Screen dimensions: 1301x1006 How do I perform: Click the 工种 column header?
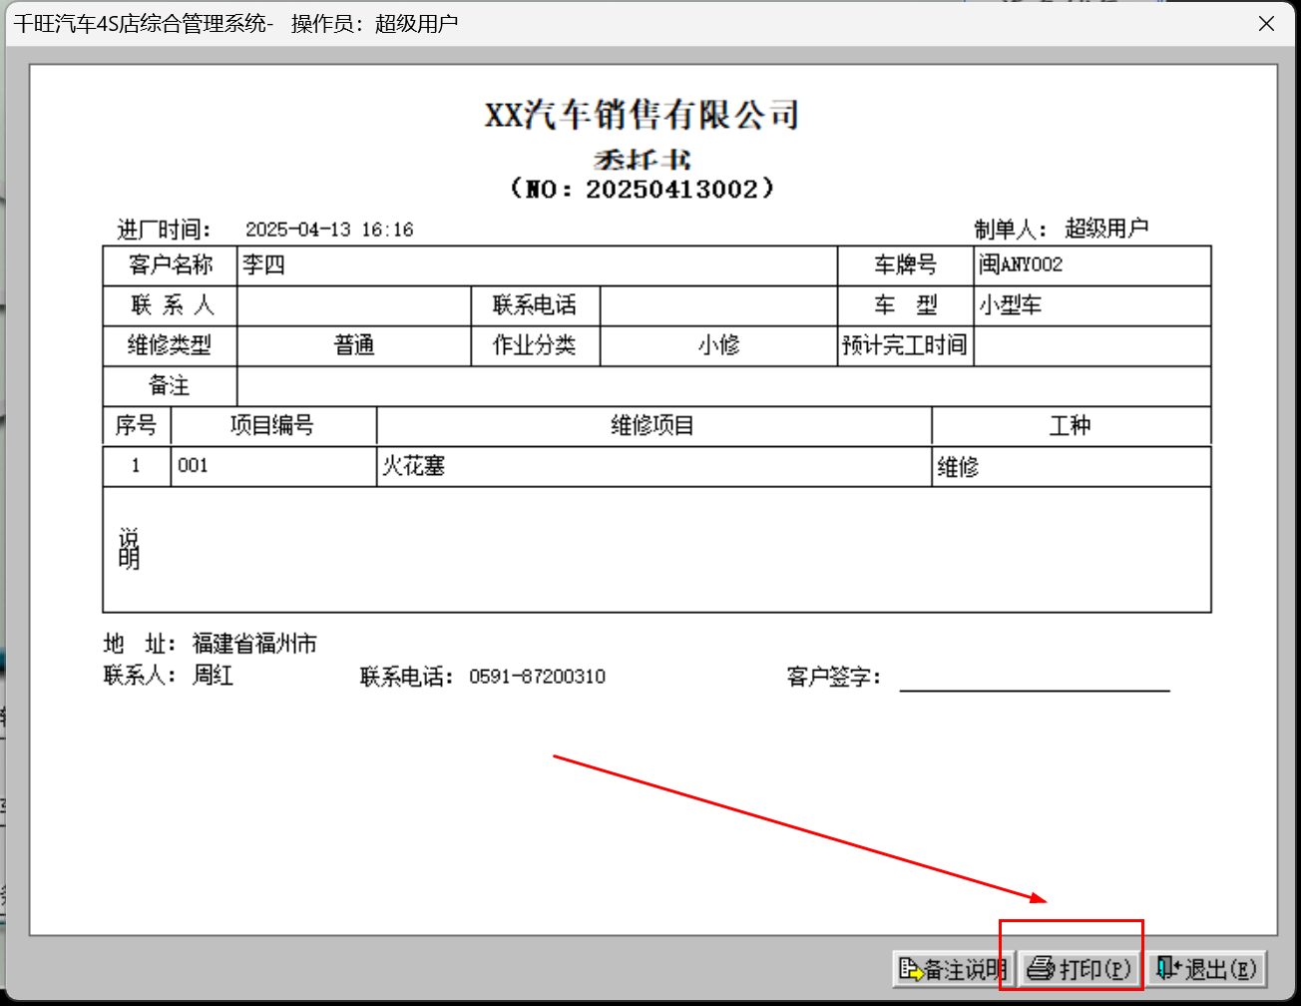pos(1071,426)
